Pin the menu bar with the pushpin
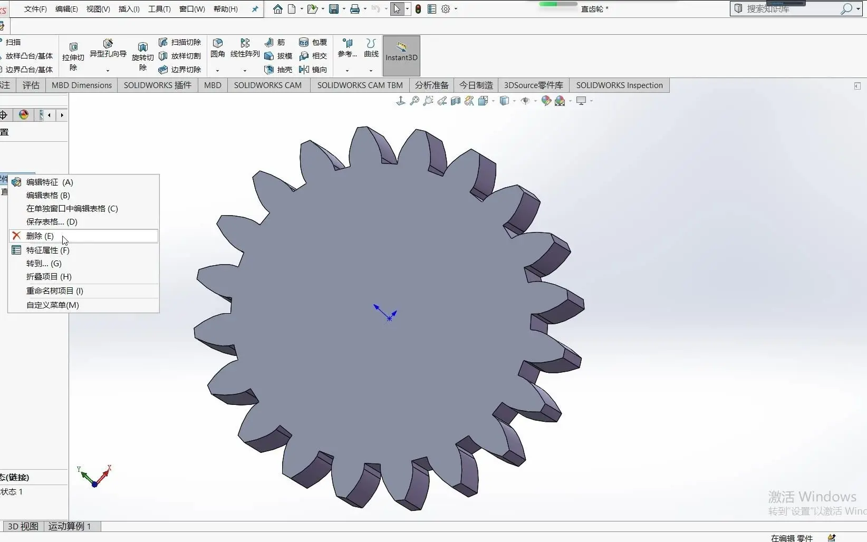Screen dimensions: 867x542 point(255,9)
